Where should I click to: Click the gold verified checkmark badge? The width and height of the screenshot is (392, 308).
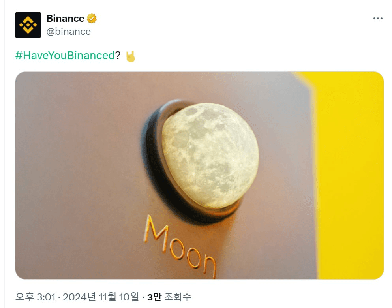coord(92,18)
